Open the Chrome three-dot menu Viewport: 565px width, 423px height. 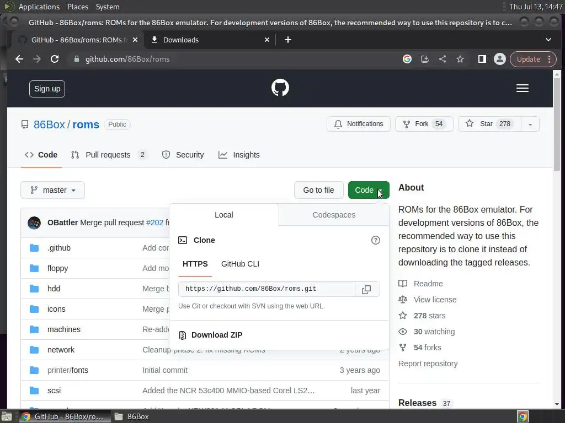(550, 59)
